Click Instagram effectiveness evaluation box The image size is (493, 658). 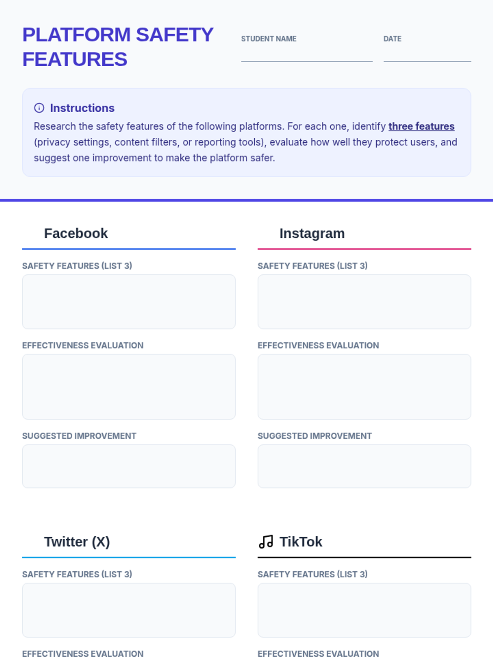[x=364, y=387]
